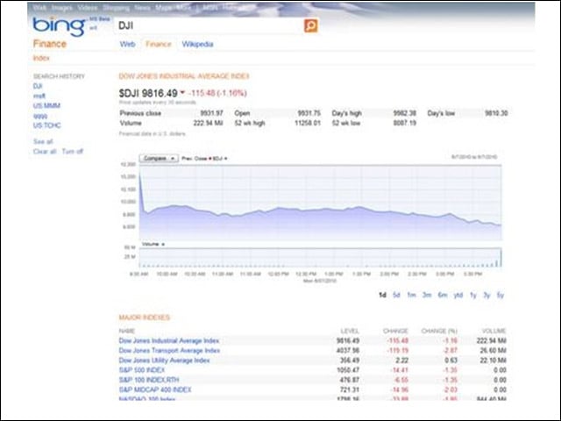Open Dow Jones Transport Average Index link
This screenshot has width=561, height=421.
tap(169, 351)
